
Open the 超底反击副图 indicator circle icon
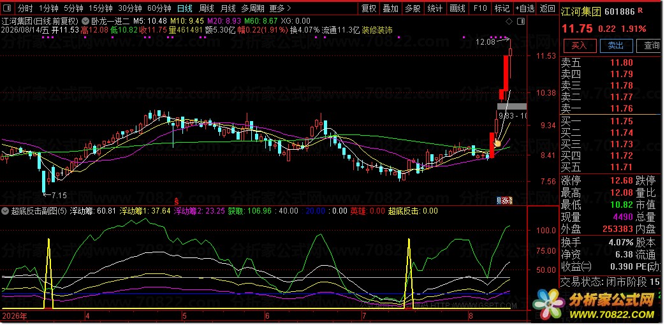[x=6, y=210]
